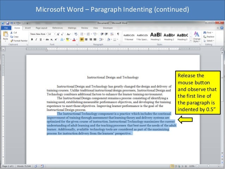
Task: Toggle Underline formatting
Action: pyautogui.click(x=41, y=40)
